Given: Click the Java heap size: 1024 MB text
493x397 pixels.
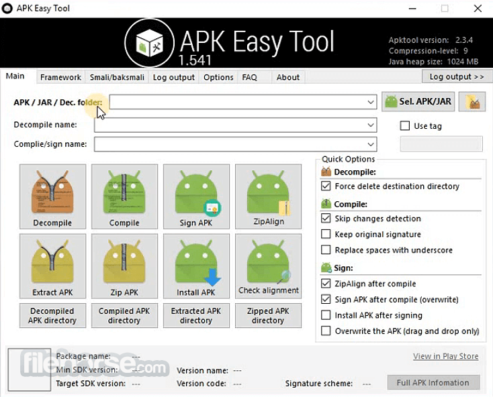Looking at the screenshot, I should coord(433,62).
